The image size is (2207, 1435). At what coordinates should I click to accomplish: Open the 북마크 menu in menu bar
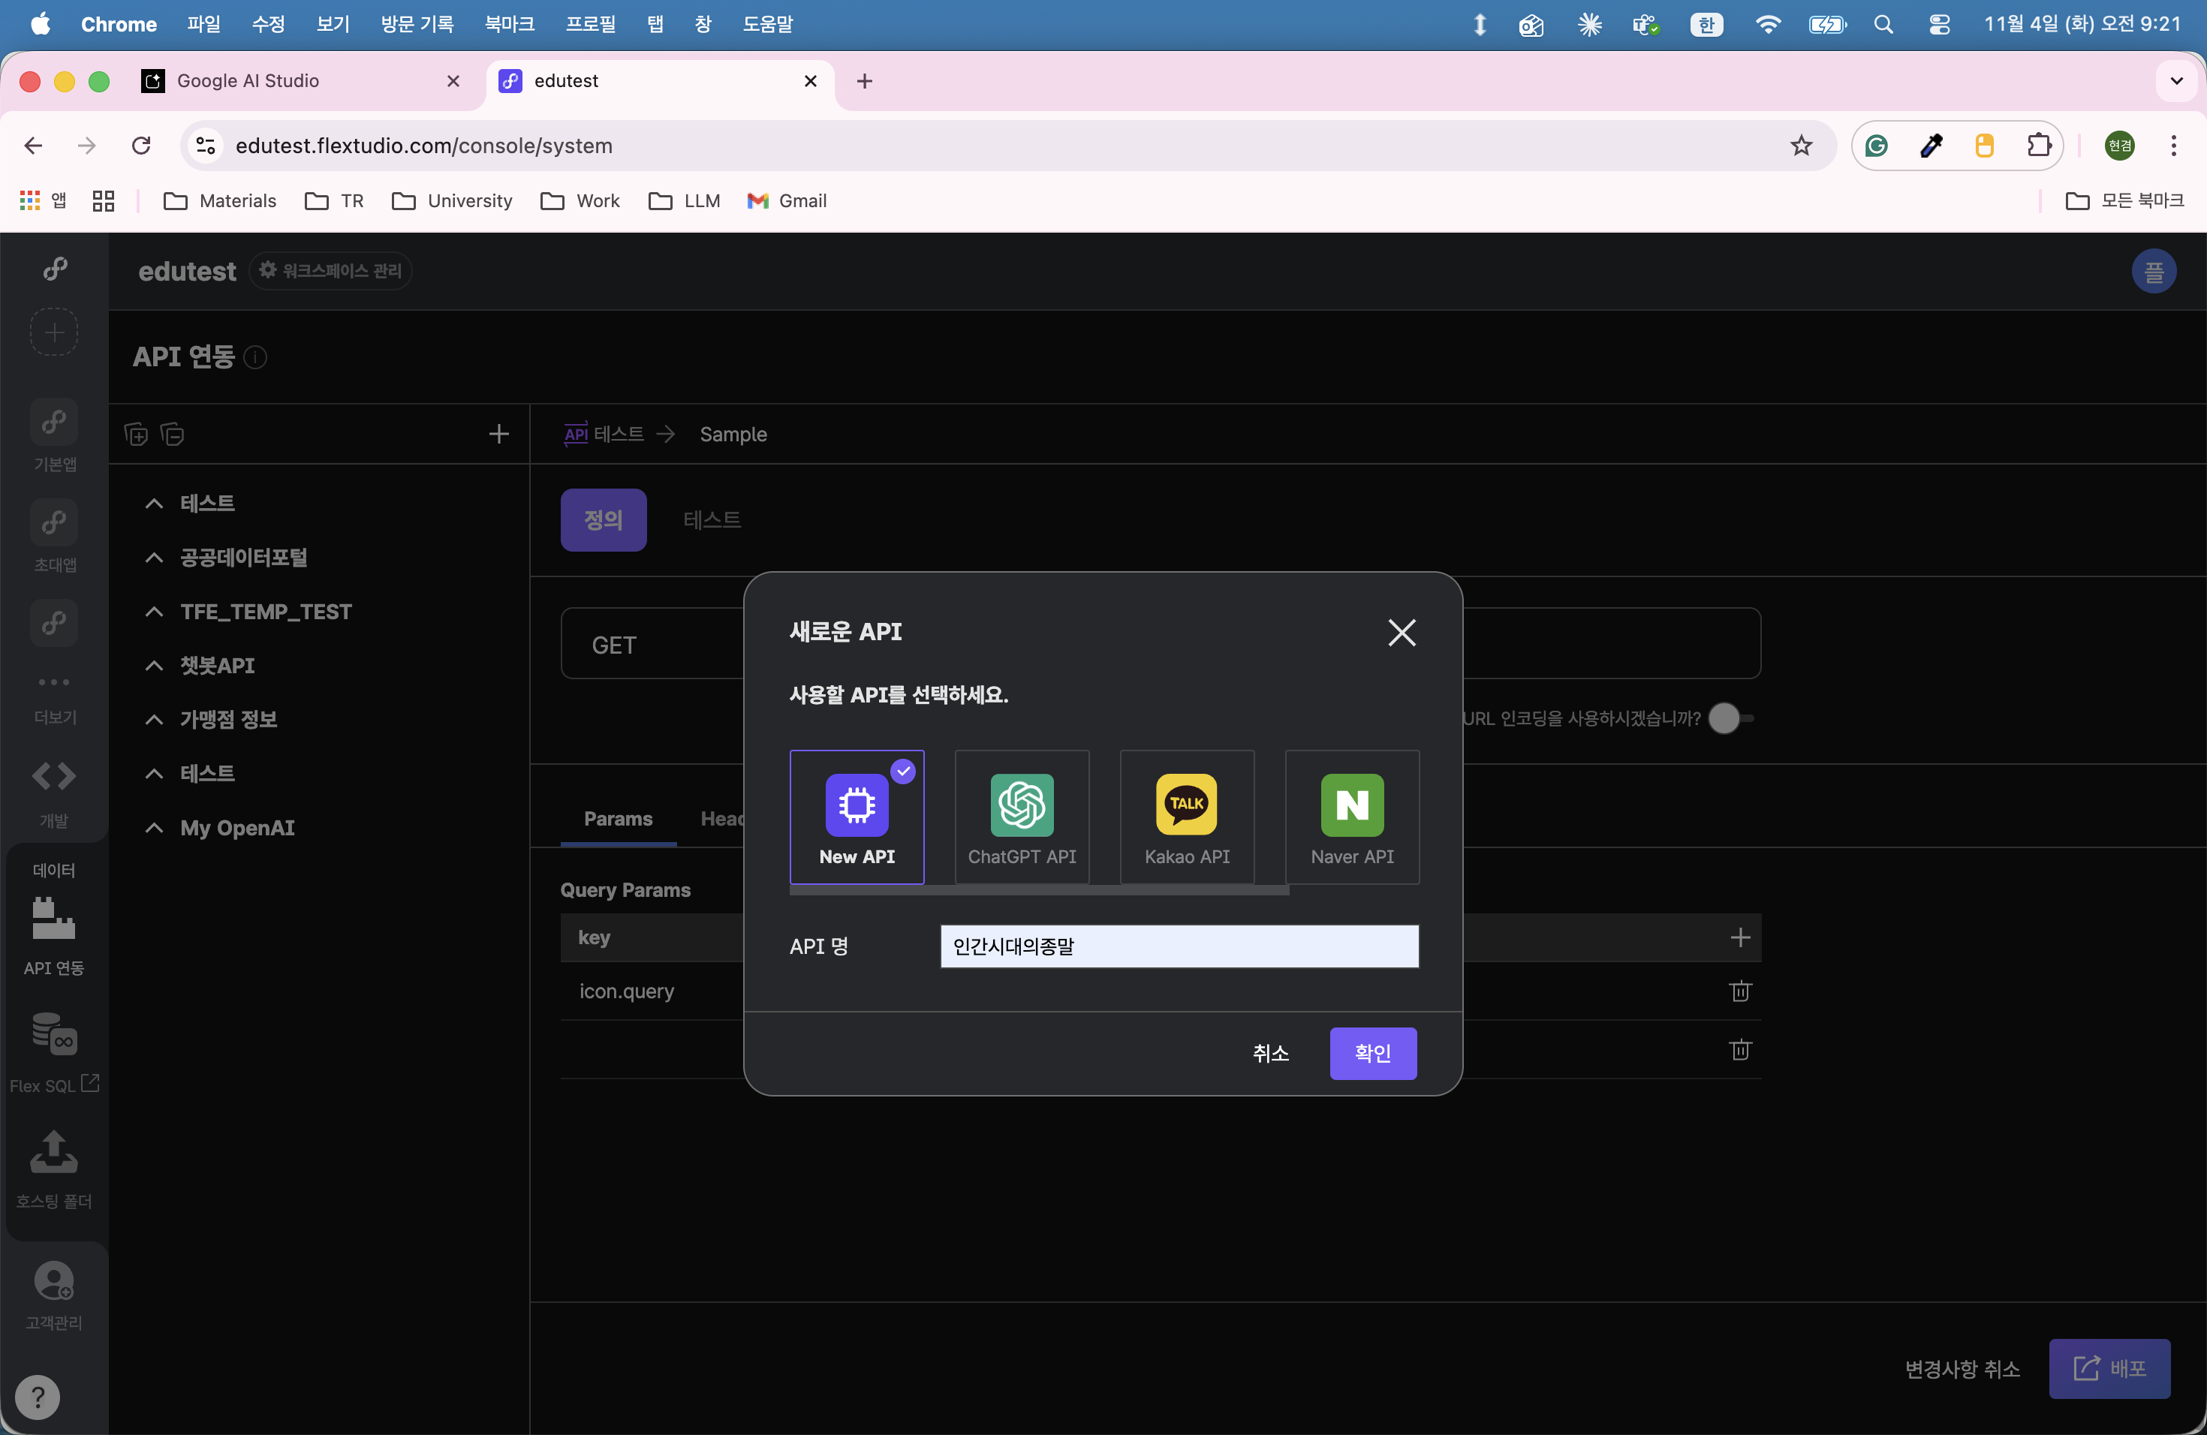coord(509,24)
